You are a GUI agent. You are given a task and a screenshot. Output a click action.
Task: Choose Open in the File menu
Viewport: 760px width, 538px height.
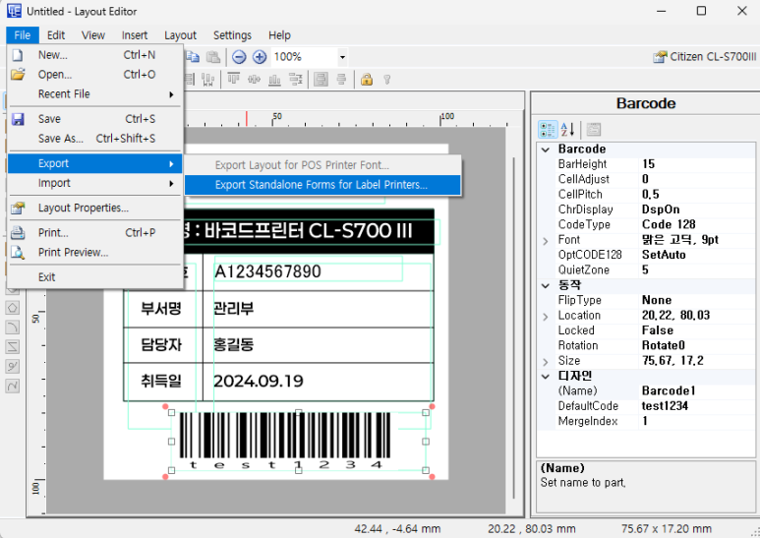point(95,74)
